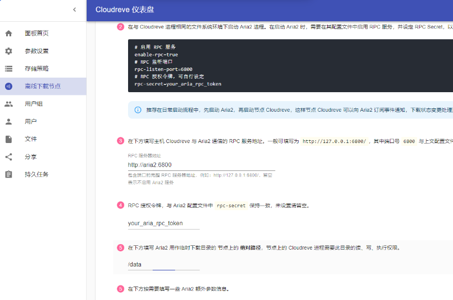
Task: Select the 存储策略 menu item
Action: [36, 69]
